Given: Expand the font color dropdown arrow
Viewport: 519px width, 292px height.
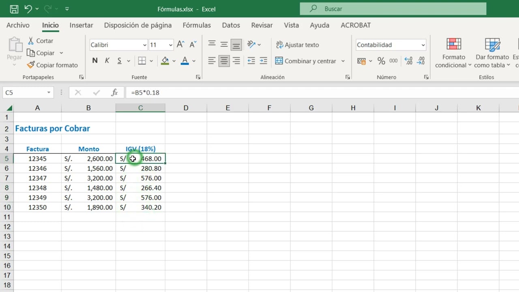Looking at the screenshot, I should (x=194, y=61).
